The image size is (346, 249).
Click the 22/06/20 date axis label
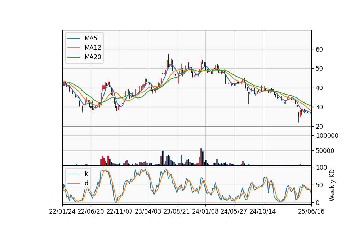[x=91, y=211]
